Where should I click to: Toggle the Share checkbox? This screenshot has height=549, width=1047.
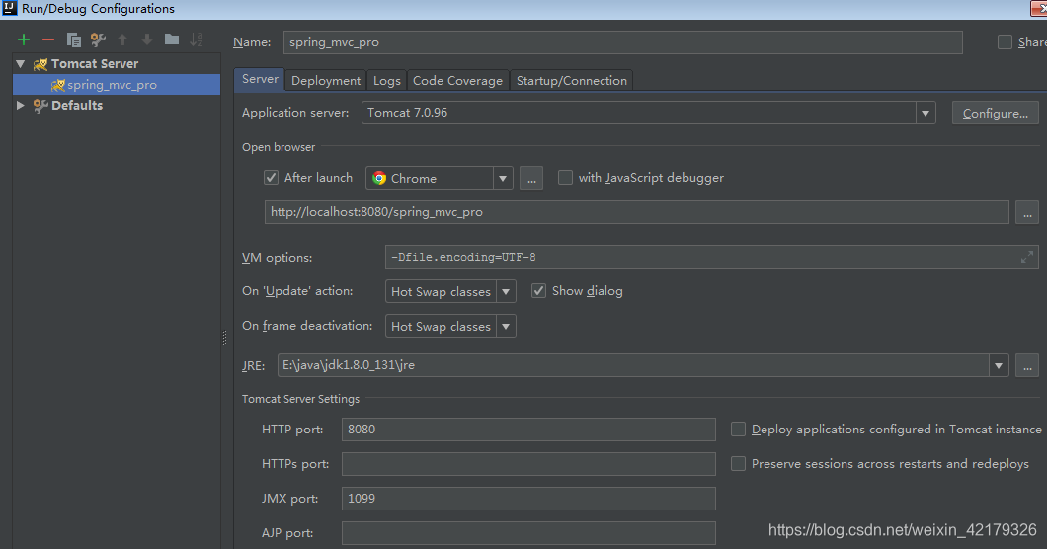pos(1005,42)
